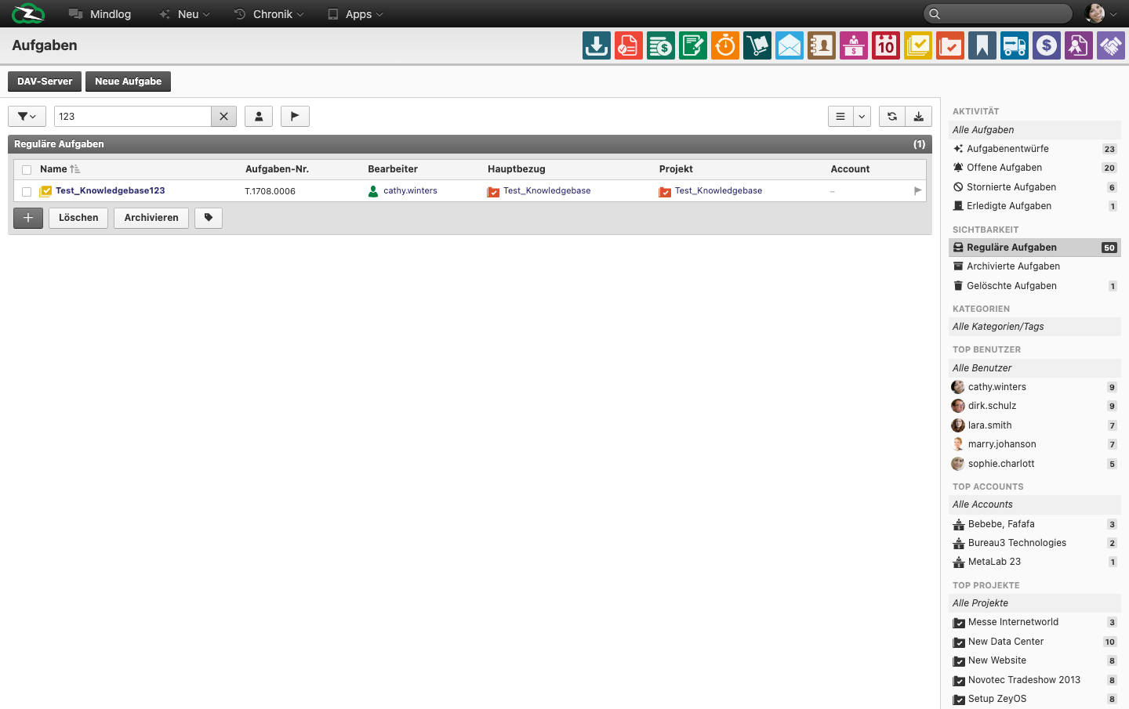Open the green notes pencil app icon
The height and width of the screenshot is (709, 1129).
(693, 45)
